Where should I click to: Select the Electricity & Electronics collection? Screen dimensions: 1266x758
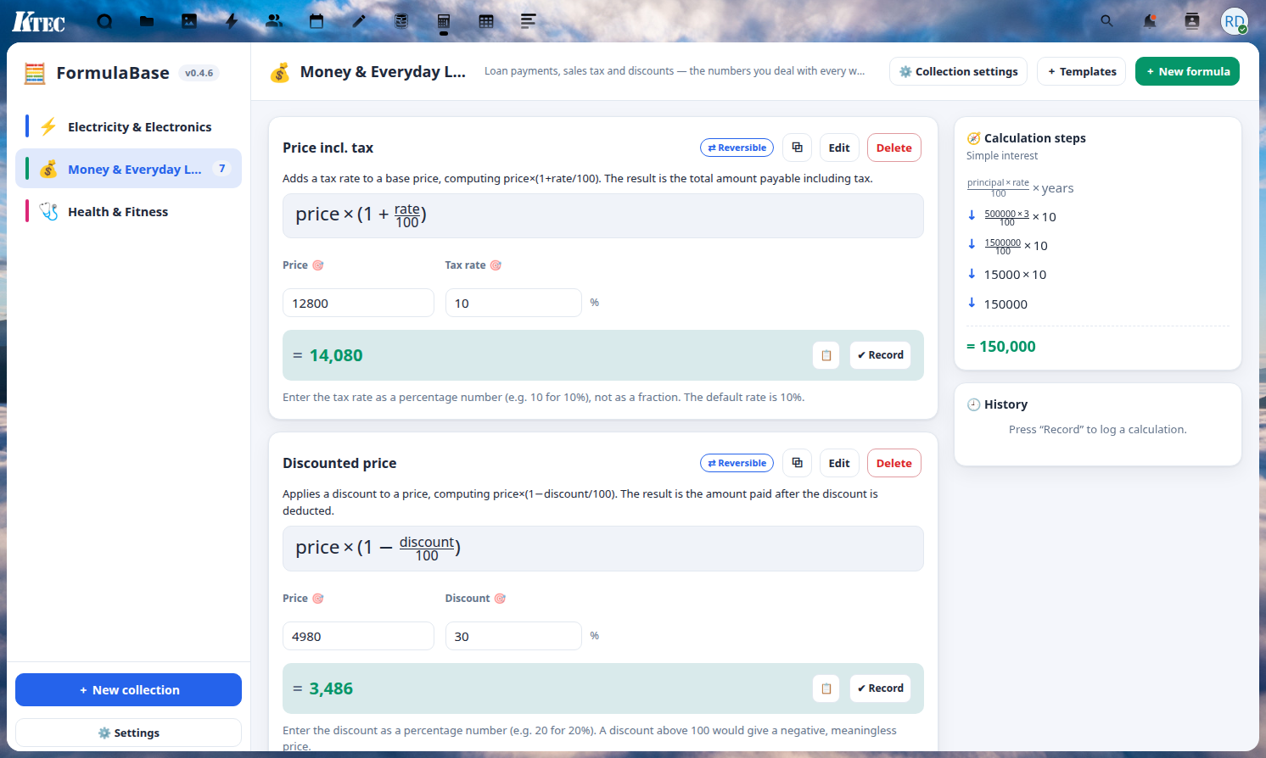pyautogui.click(x=128, y=127)
